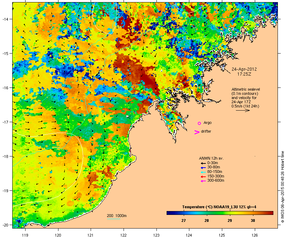
Task: Click the magenta drifter marker in legend
Action: click(x=197, y=132)
